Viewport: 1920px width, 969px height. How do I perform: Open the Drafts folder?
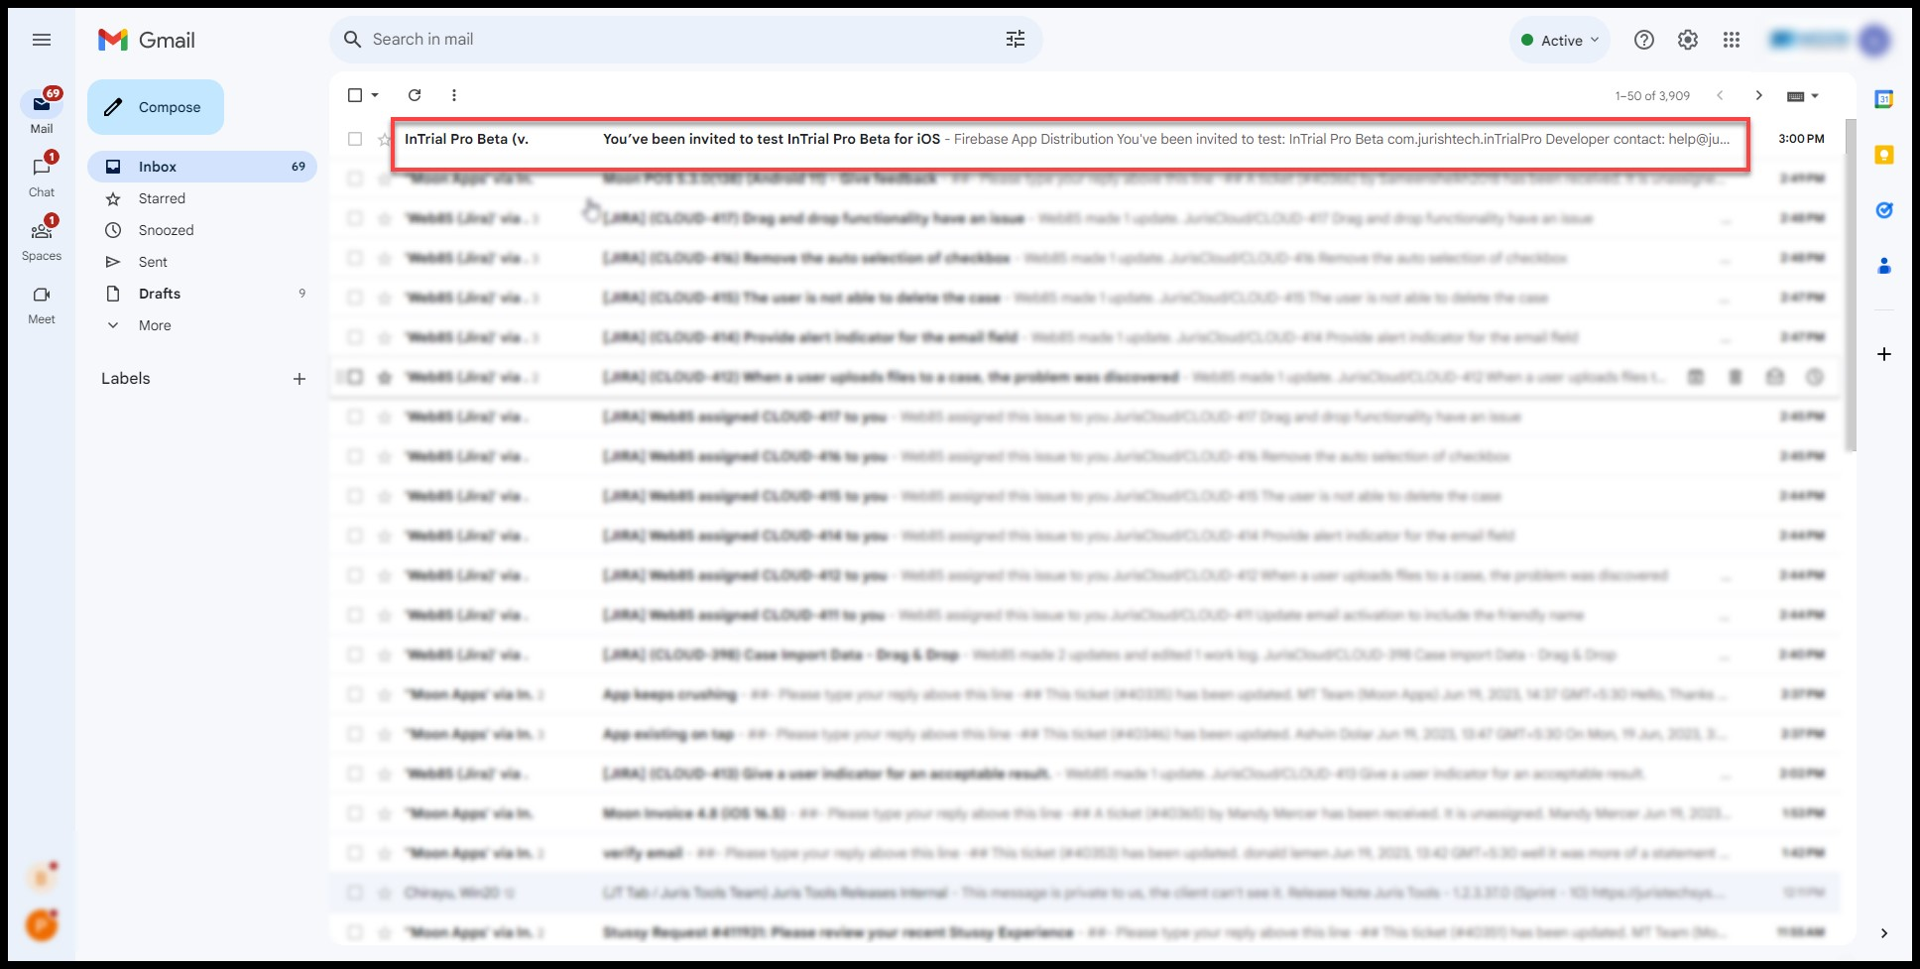coord(160,294)
